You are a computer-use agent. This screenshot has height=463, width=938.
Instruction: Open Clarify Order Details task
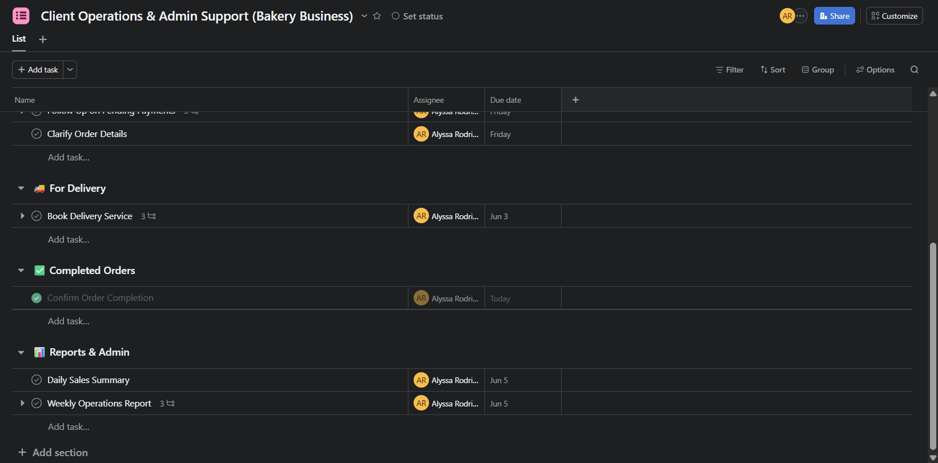87,134
